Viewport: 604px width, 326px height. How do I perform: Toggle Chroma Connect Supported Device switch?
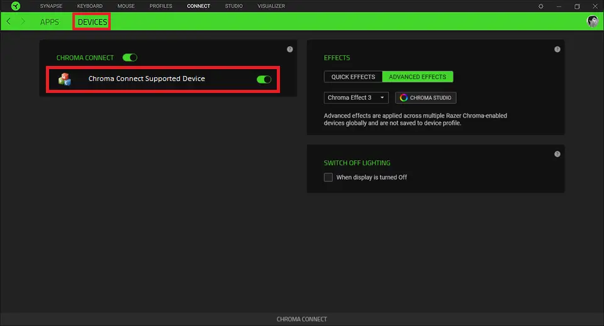click(x=264, y=80)
